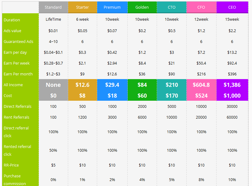Click the $84 Golden all income value
The height and width of the screenshot is (186, 252).
[142, 85]
